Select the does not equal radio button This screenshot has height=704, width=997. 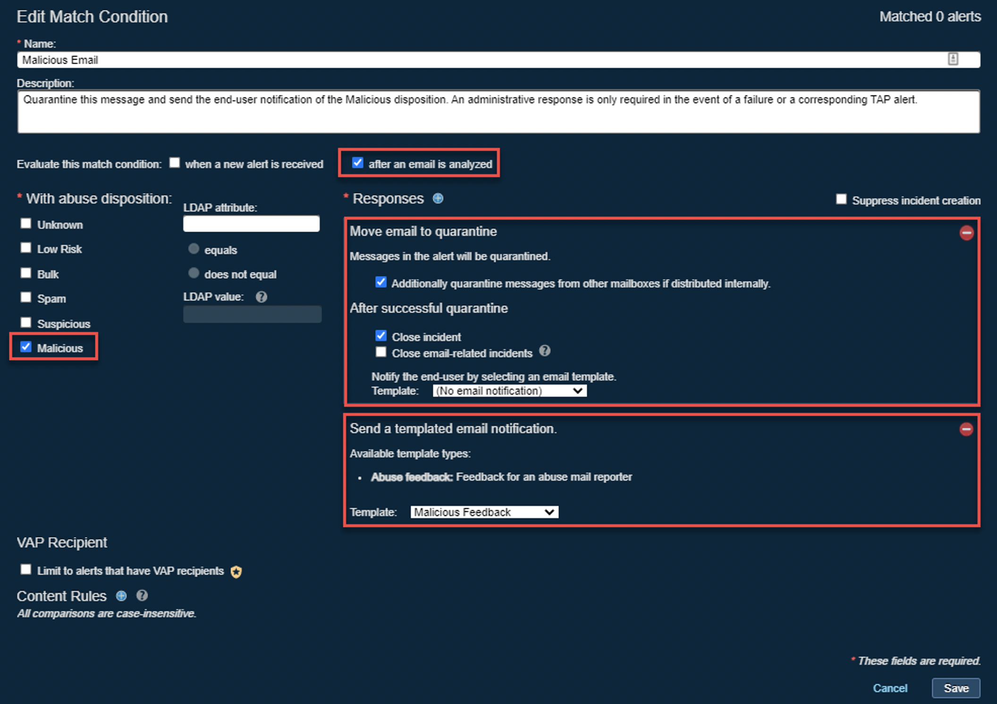click(x=194, y=273)
